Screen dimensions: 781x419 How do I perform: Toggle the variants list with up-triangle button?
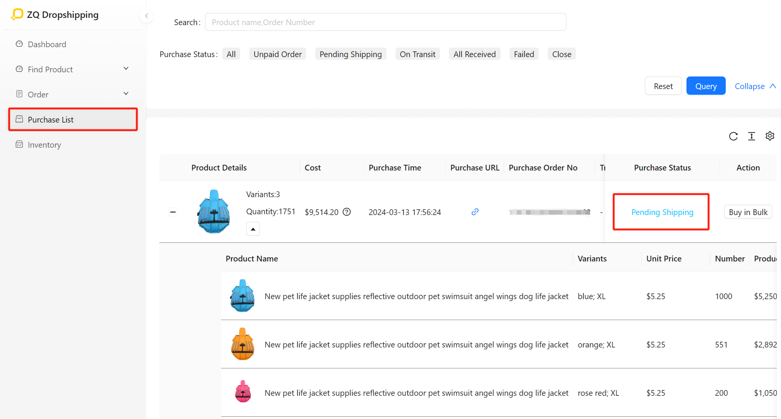click(253, 229)
